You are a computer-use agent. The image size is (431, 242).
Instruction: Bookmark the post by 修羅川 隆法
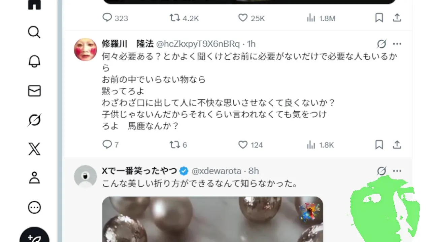point(379,145)
